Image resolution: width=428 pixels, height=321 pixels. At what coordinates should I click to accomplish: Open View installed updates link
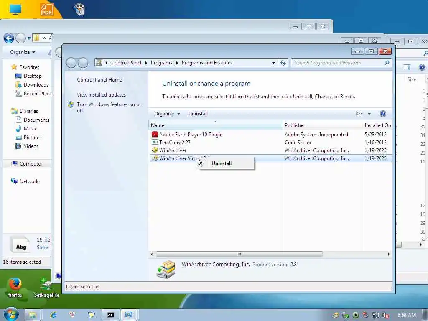click(101, 95)
